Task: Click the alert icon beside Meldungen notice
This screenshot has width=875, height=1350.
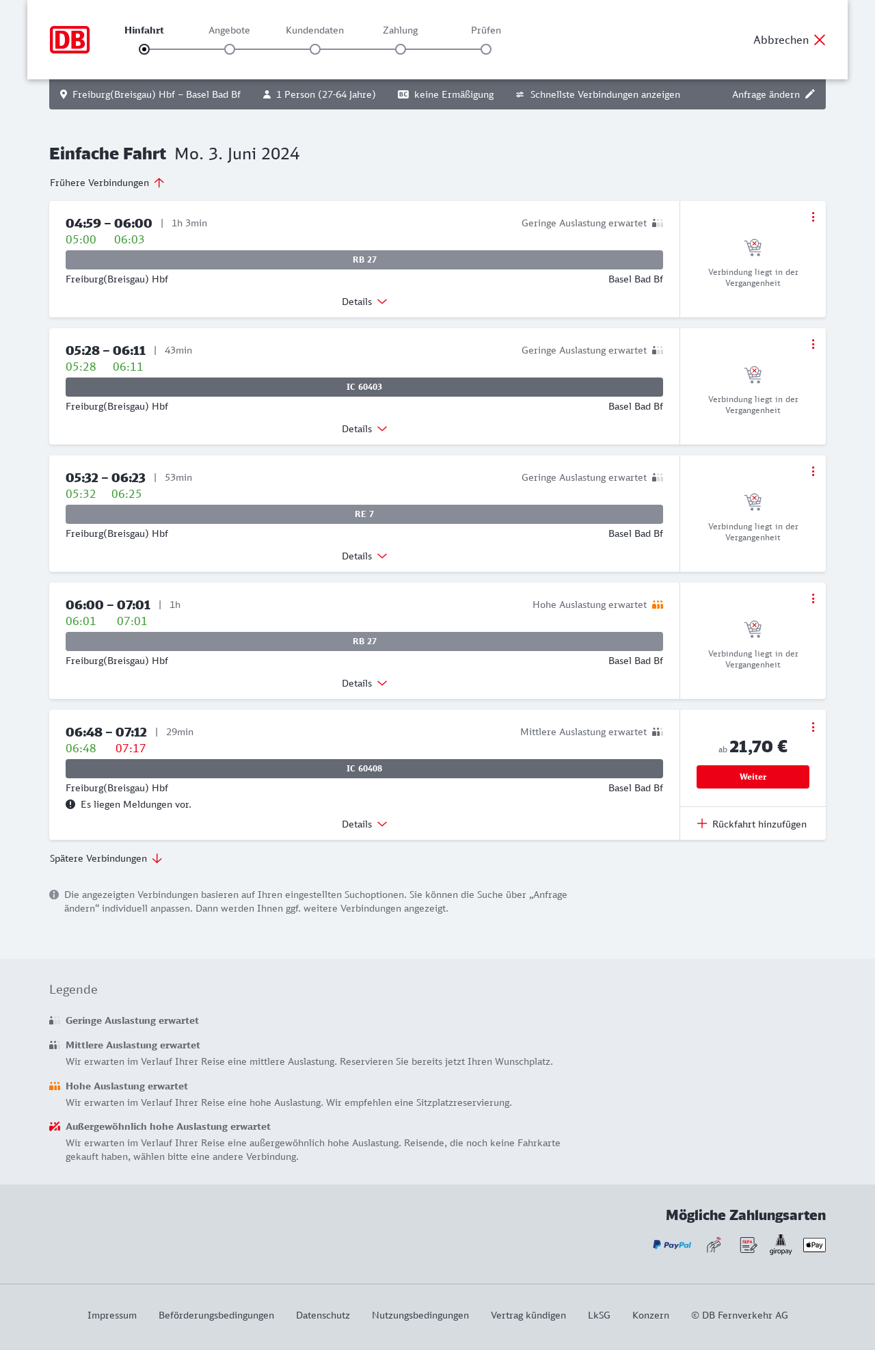Action: point(70,804)
